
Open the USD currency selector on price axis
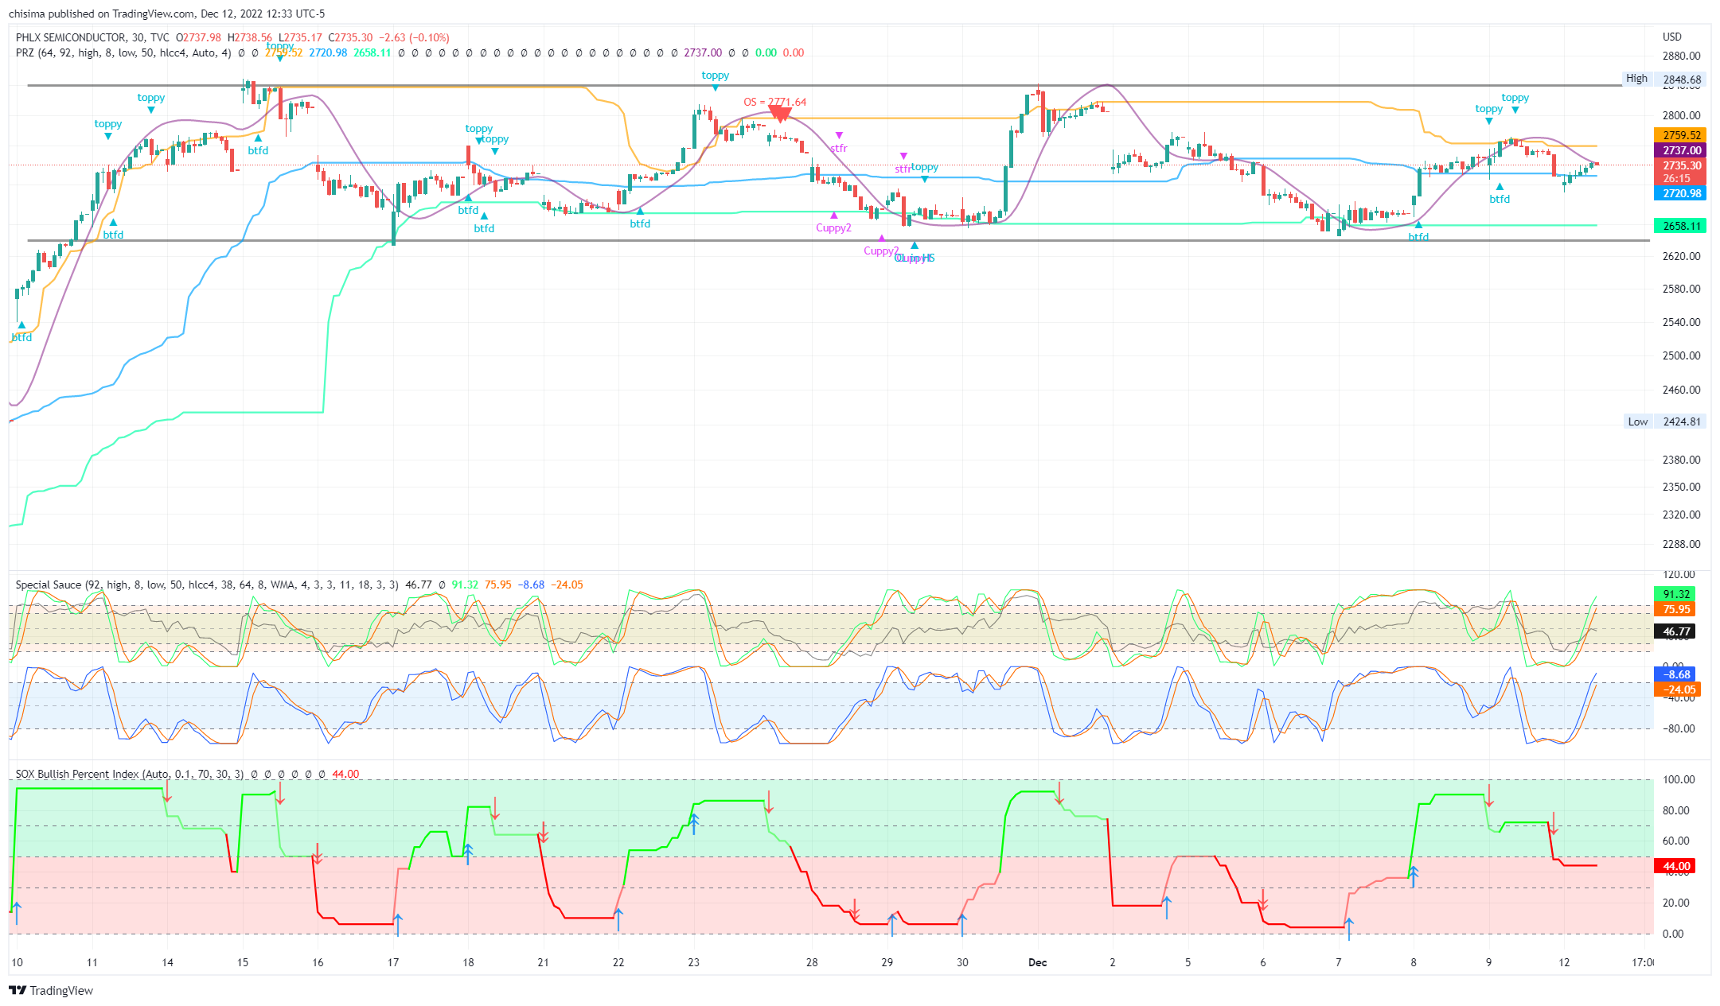(1672, 37)
